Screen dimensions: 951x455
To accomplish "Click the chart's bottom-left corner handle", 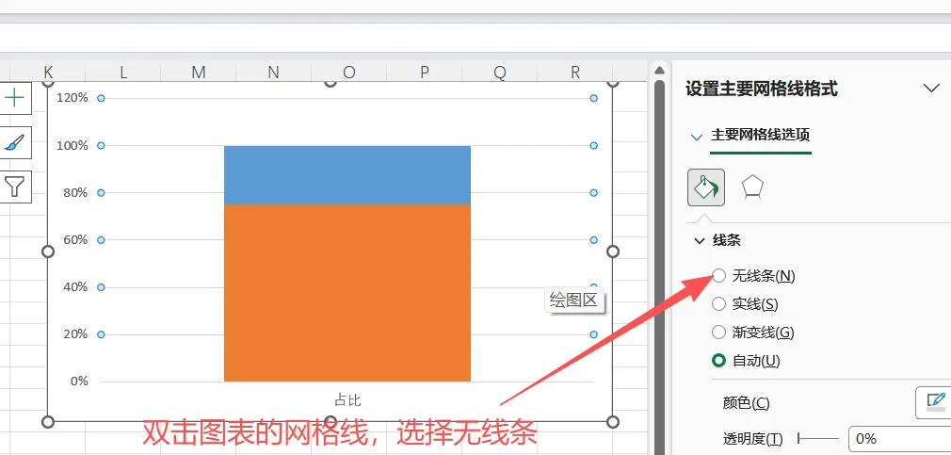I will tap(47, 421).
